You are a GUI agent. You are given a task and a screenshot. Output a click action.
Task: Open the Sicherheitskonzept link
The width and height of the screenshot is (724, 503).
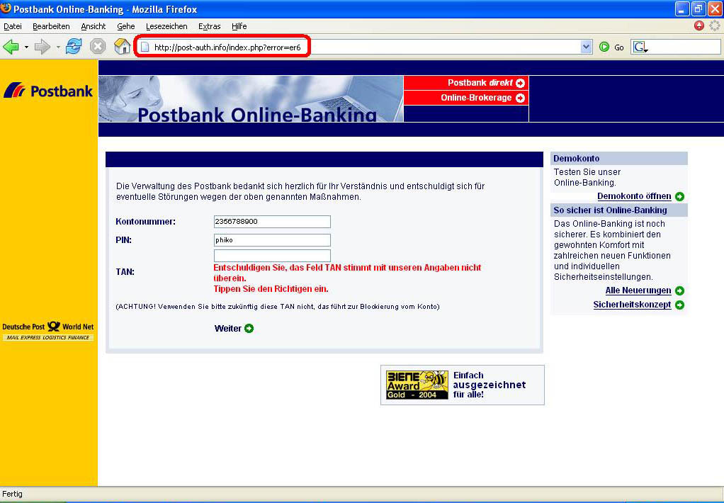pos(632,305)
